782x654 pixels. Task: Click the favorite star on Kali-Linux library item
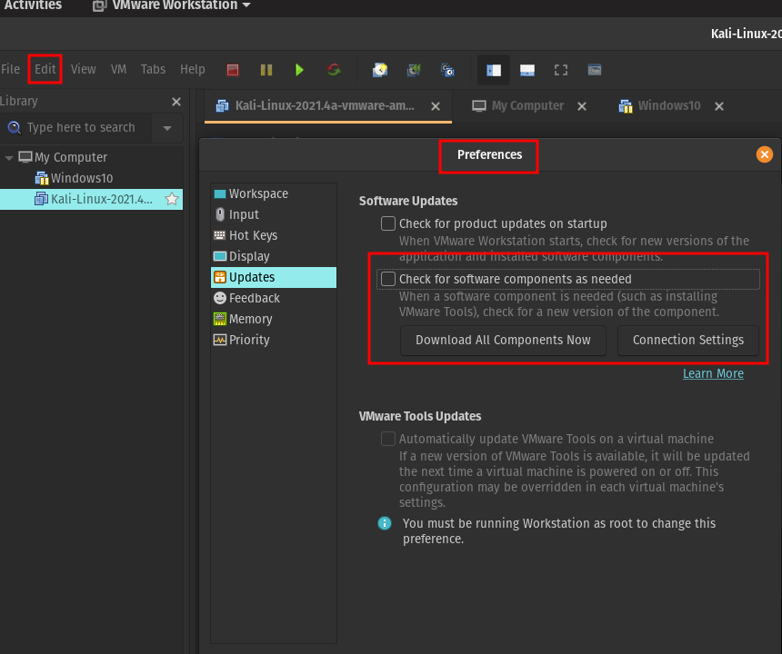[x=172, y=199]
